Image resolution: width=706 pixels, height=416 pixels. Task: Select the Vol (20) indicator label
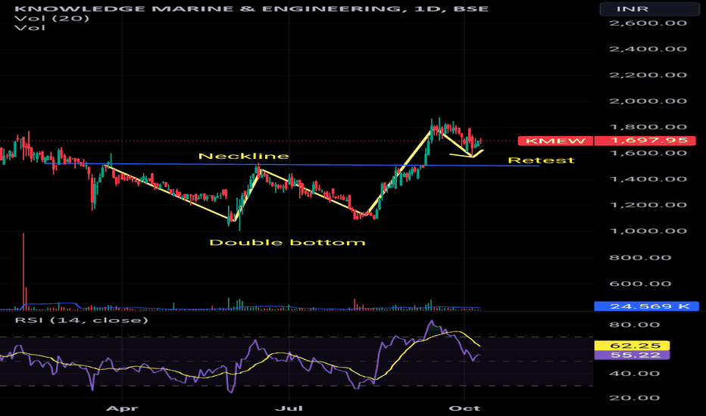(52, 18)
